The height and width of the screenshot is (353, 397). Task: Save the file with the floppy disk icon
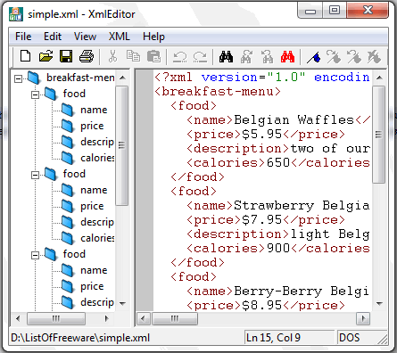[66, 56]
